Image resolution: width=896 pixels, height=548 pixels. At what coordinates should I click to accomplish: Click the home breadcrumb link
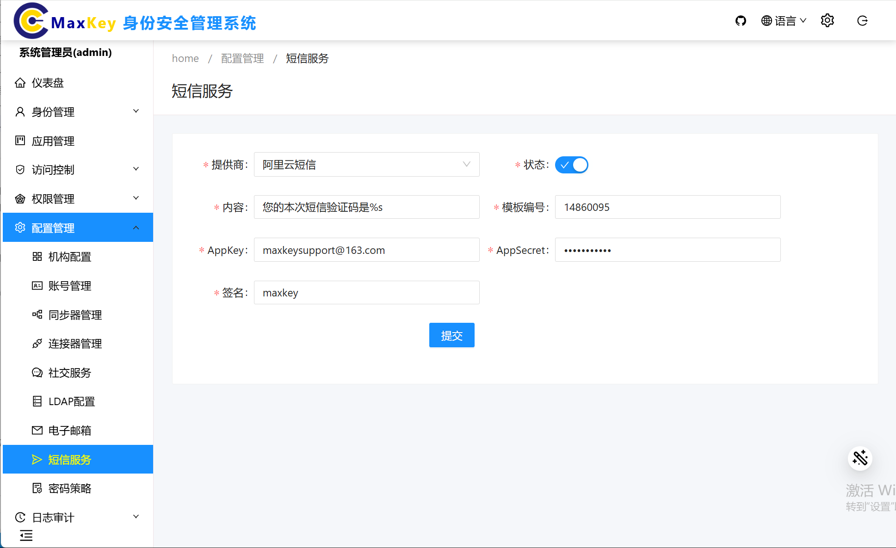pos(185,58)
